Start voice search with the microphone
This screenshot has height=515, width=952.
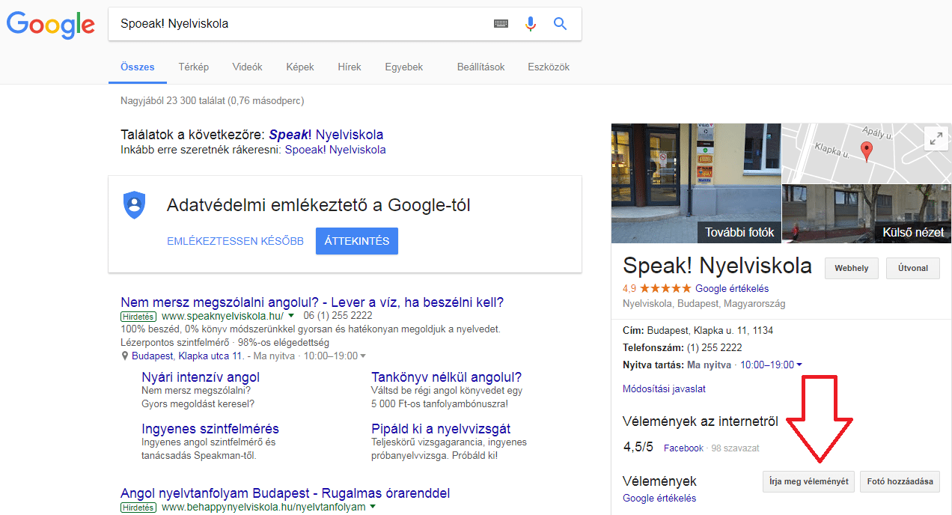[x=531, y=24]
